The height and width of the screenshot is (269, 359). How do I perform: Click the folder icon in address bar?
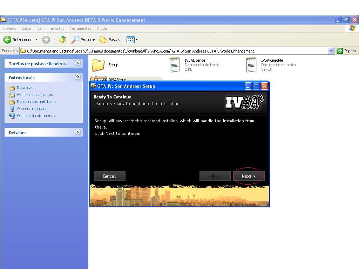pyautogui.click(x=23, y=51)
